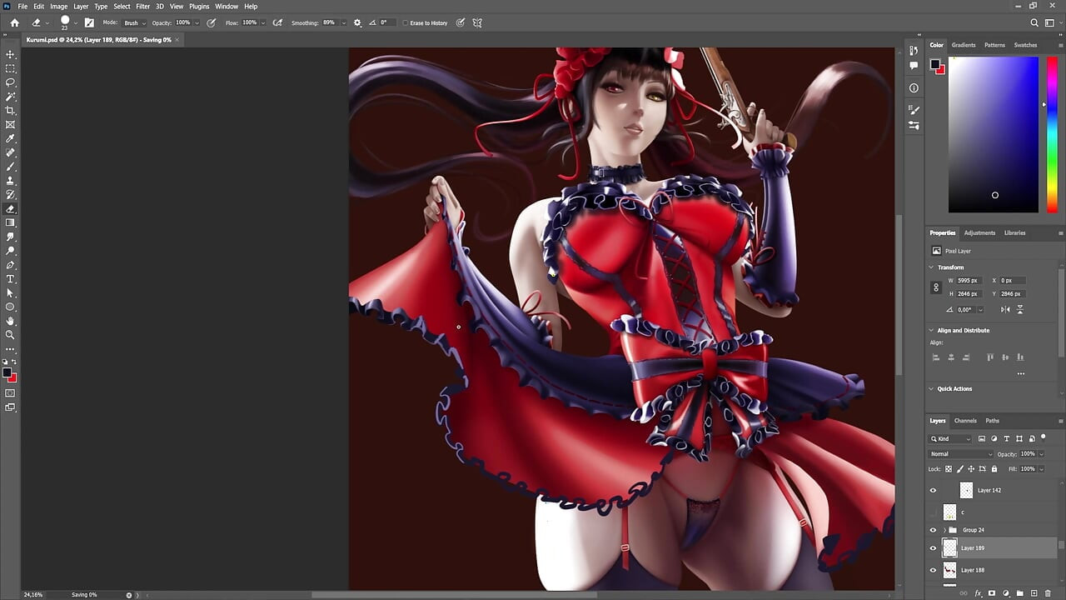The width and height of the screenshot is (1066, 600).
Task: Click the lock all padlock icon
Action: (994, 469)
